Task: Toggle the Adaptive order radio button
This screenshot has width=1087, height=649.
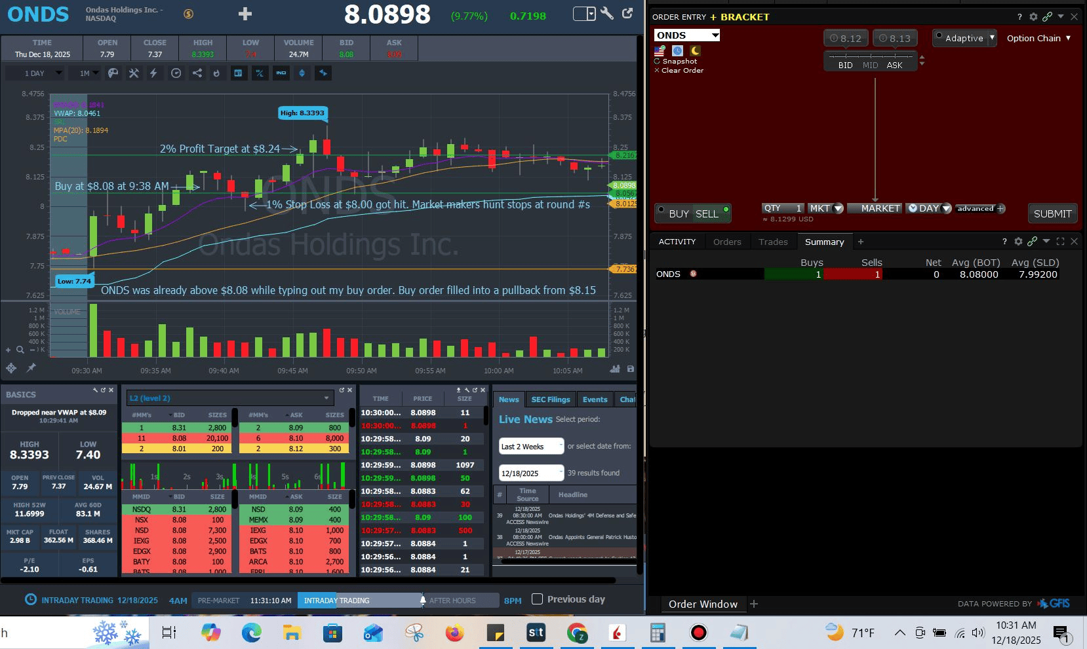Action: [939, 36]
